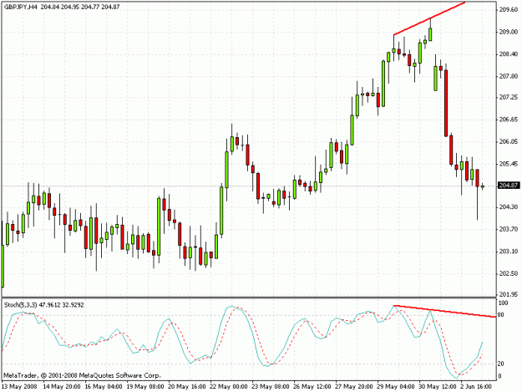The height and width of the screenshot is (392, 522).
Task: Click the stochastic 20 level label
Action: coord(501,364)
